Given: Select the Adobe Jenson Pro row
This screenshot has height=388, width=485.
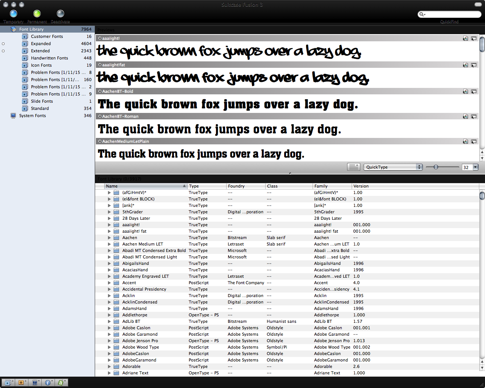Looking at the screenshot, I should click(x=287, y=341).
